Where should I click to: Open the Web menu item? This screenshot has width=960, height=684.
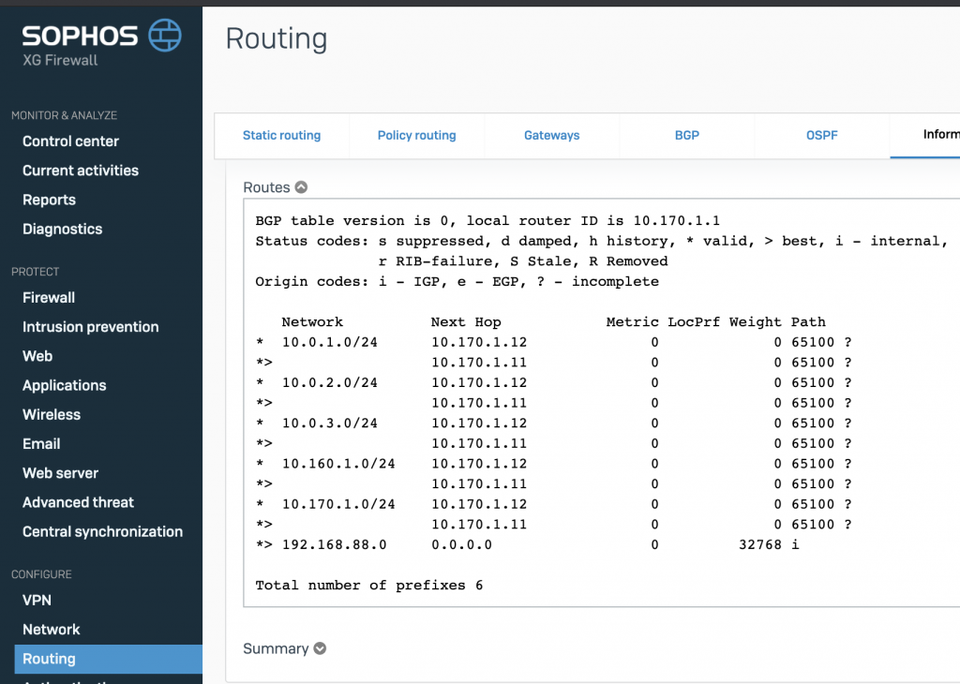(x=37, y=356)
